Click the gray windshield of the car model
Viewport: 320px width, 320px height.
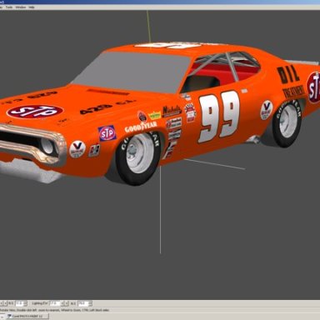pos(131,71)
